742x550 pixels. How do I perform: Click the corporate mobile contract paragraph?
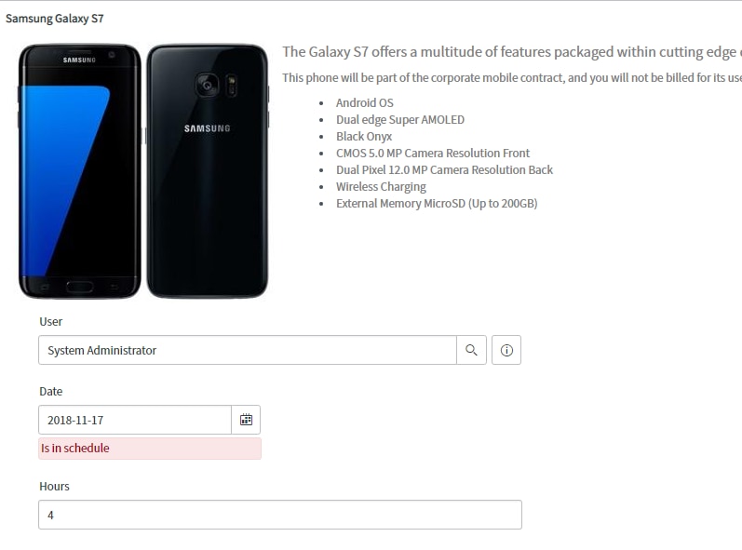click(512, 77)
